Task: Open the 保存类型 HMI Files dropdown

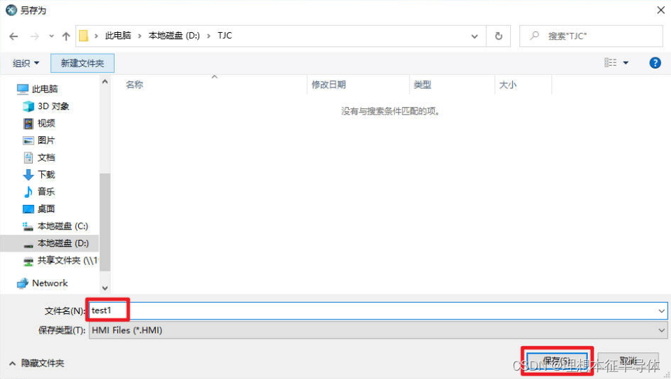Action: (378, 330)
